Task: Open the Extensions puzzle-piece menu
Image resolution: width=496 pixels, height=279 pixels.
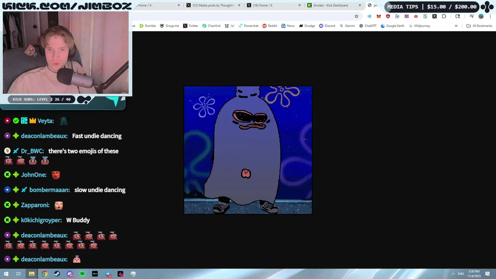Action: 444,16
